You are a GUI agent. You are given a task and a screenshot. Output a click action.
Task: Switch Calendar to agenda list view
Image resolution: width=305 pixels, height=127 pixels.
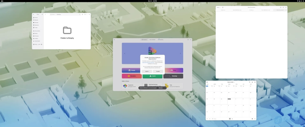(x=232, y=119)
